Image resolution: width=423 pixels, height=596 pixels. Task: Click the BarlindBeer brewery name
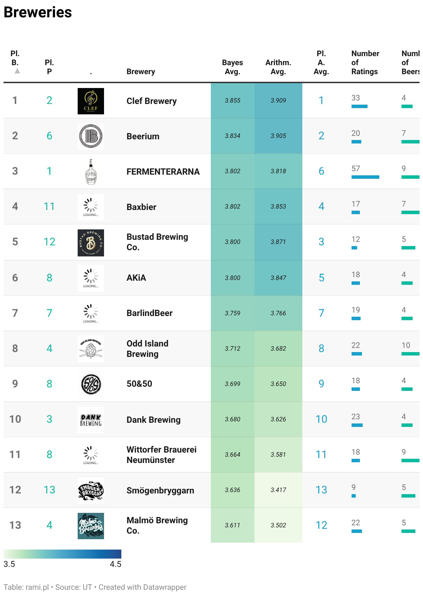(x=149, y=313)
